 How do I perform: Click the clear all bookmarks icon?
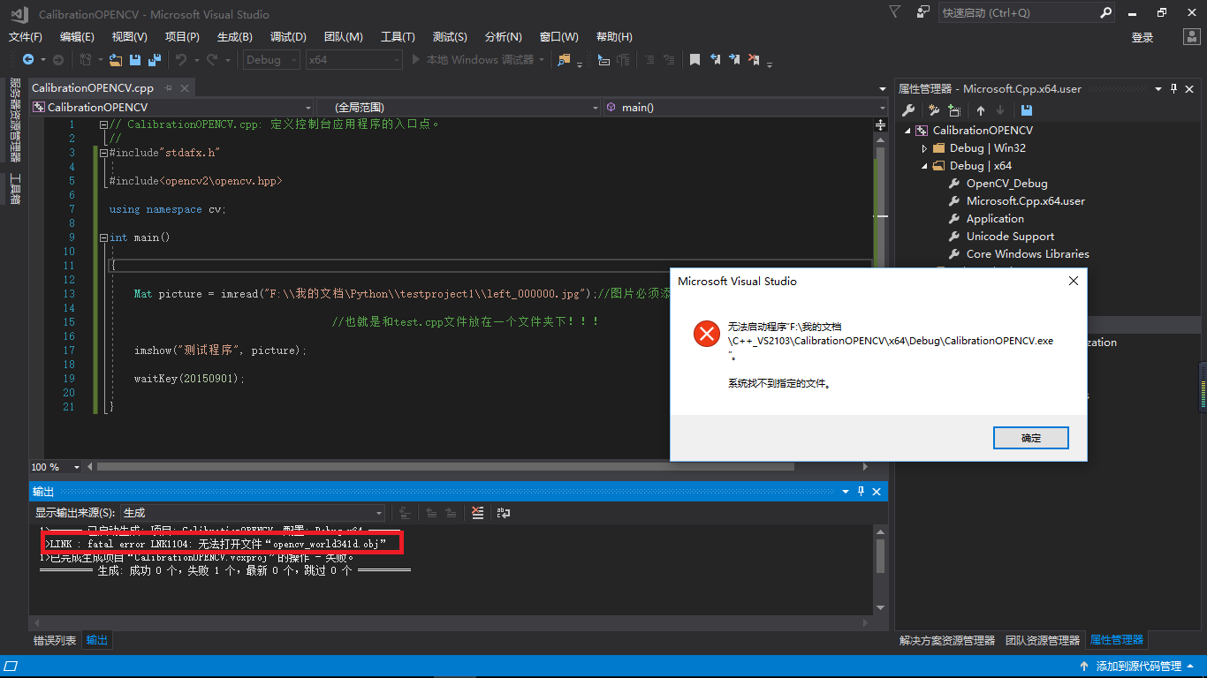pos(754,59)
